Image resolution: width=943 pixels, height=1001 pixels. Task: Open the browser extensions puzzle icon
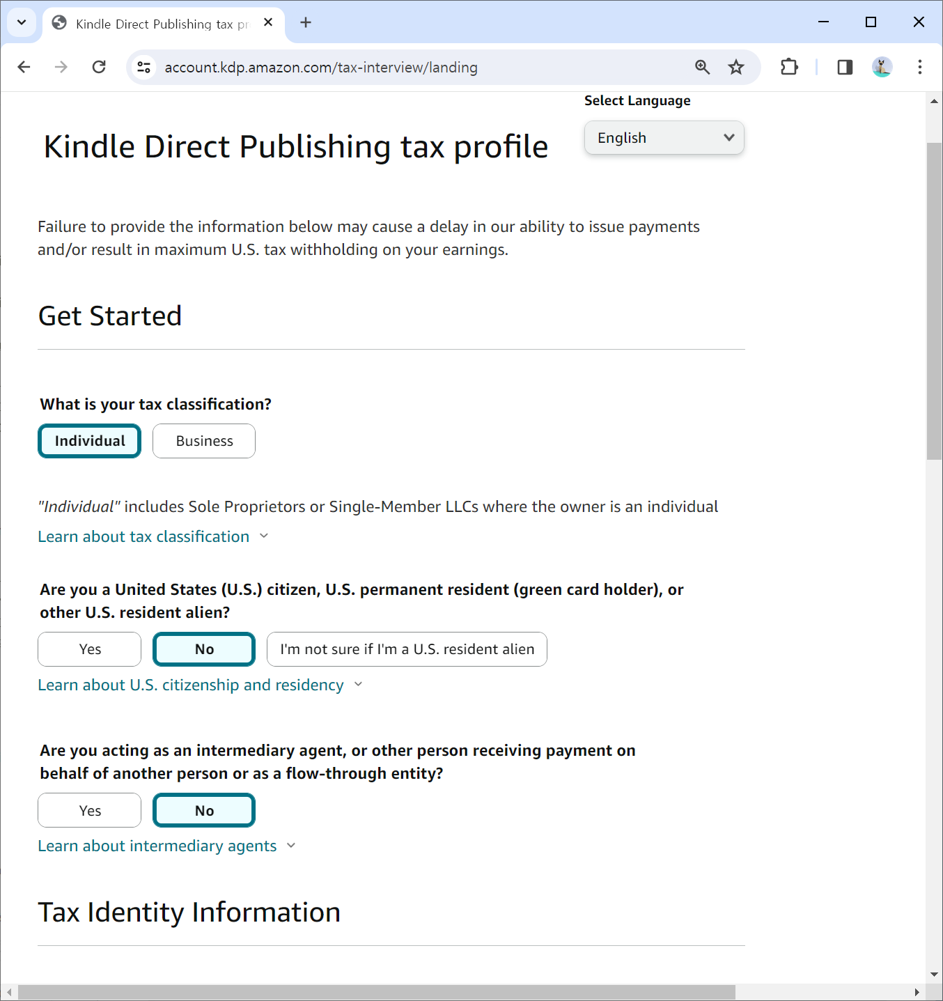coord(789,67)
